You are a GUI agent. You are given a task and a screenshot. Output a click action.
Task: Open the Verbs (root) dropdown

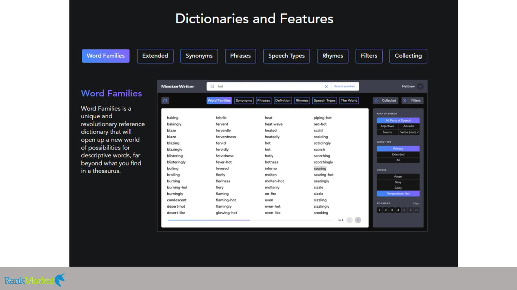pyautogui.click(x=409, y=132)
